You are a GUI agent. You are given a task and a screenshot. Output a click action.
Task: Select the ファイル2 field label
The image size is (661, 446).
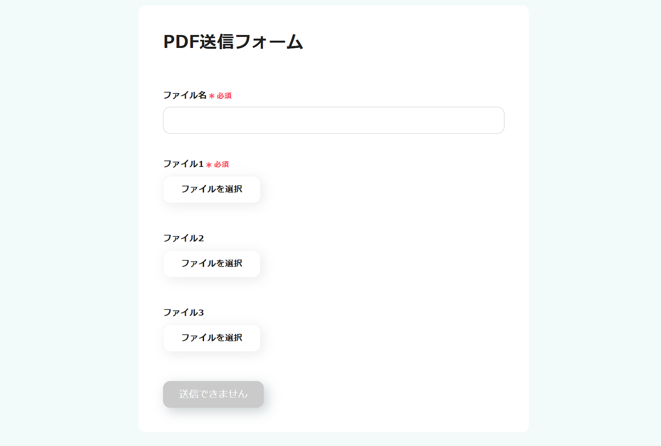pyautogui.click(x=183, y=238)
